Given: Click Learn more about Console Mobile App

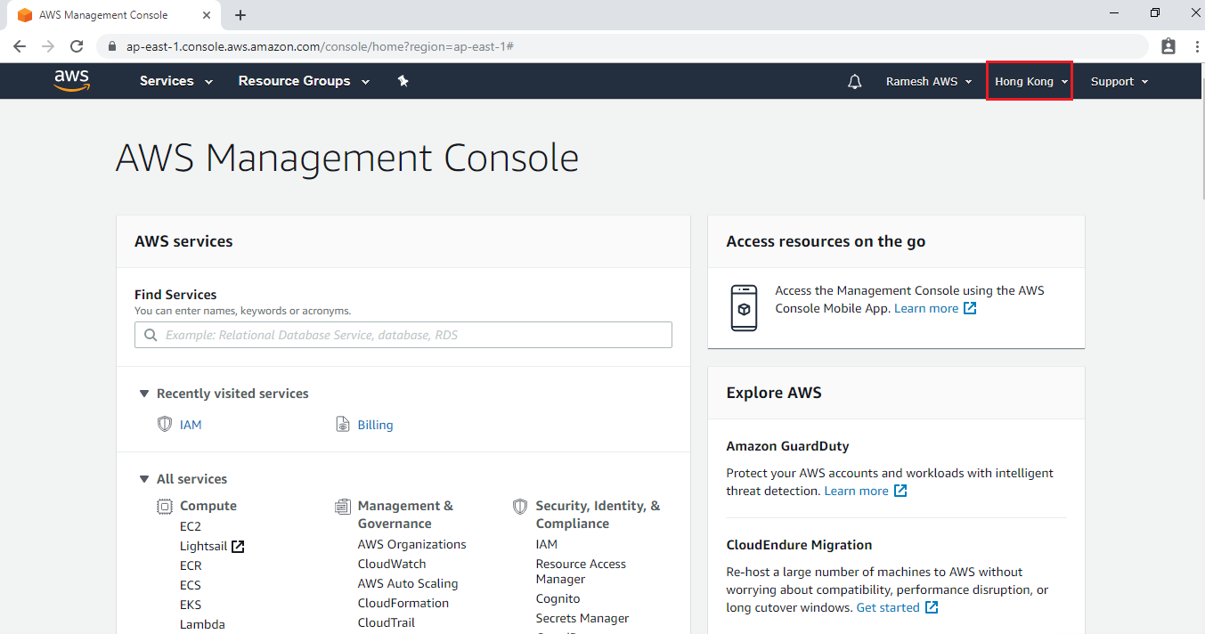Looking at the screenshot, I should (926, 308).
